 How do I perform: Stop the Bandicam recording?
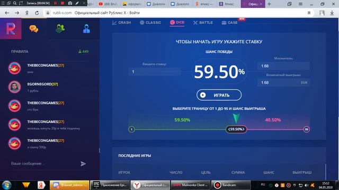[63, 3]
